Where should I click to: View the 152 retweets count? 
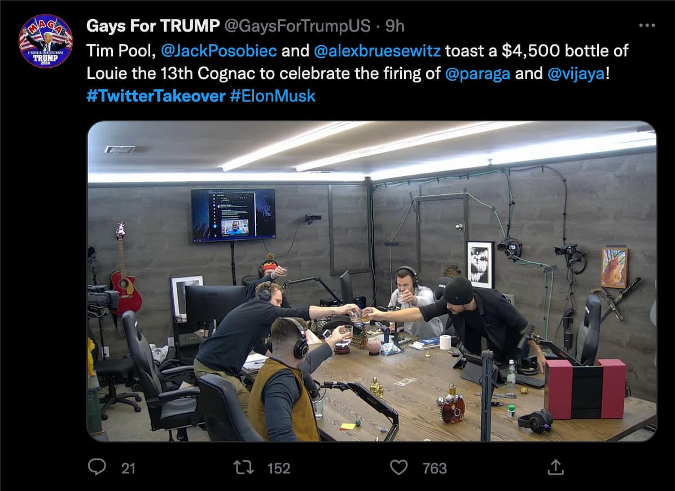(279, 468)
